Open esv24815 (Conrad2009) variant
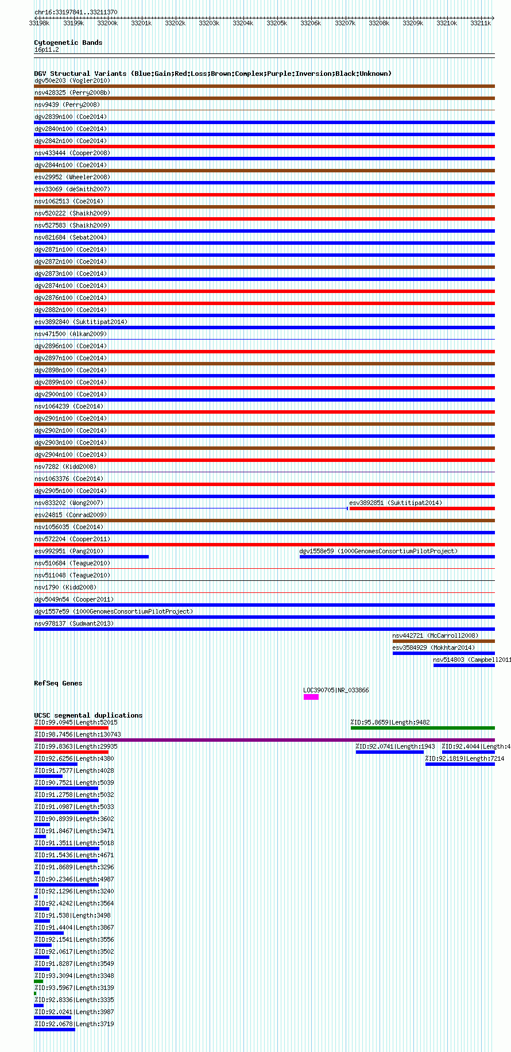This screenshot has width=511, height=1052. [x=71, y=515]
